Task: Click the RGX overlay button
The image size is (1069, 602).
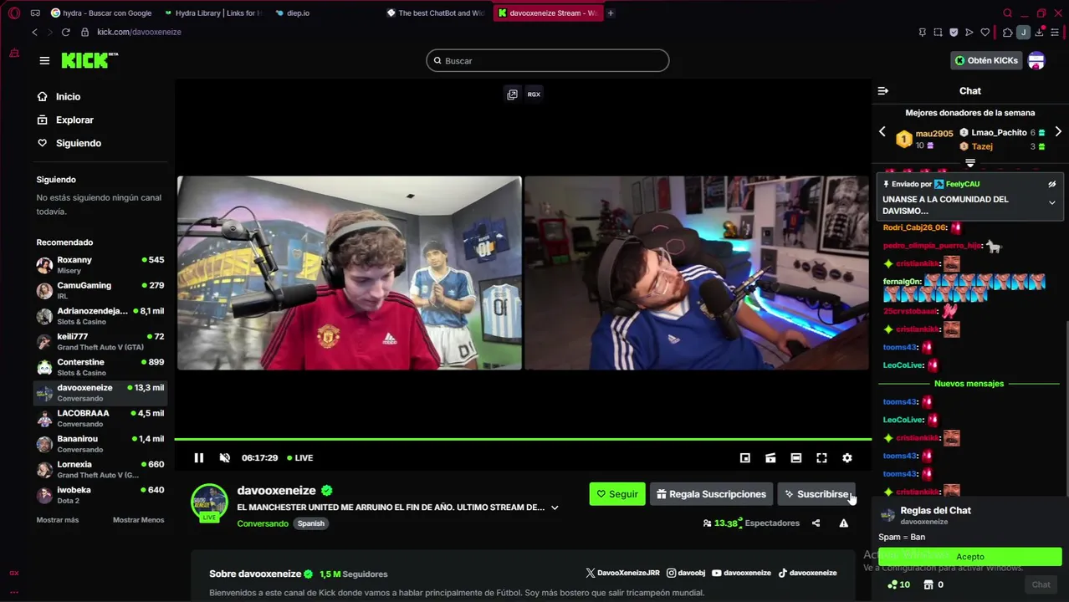Action: [534, 94]
